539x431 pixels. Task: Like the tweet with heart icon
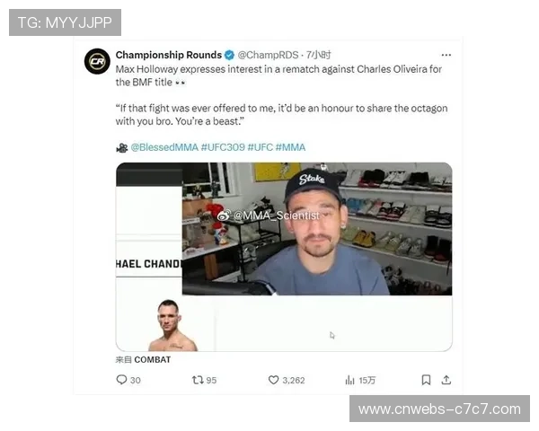(273, 380)
